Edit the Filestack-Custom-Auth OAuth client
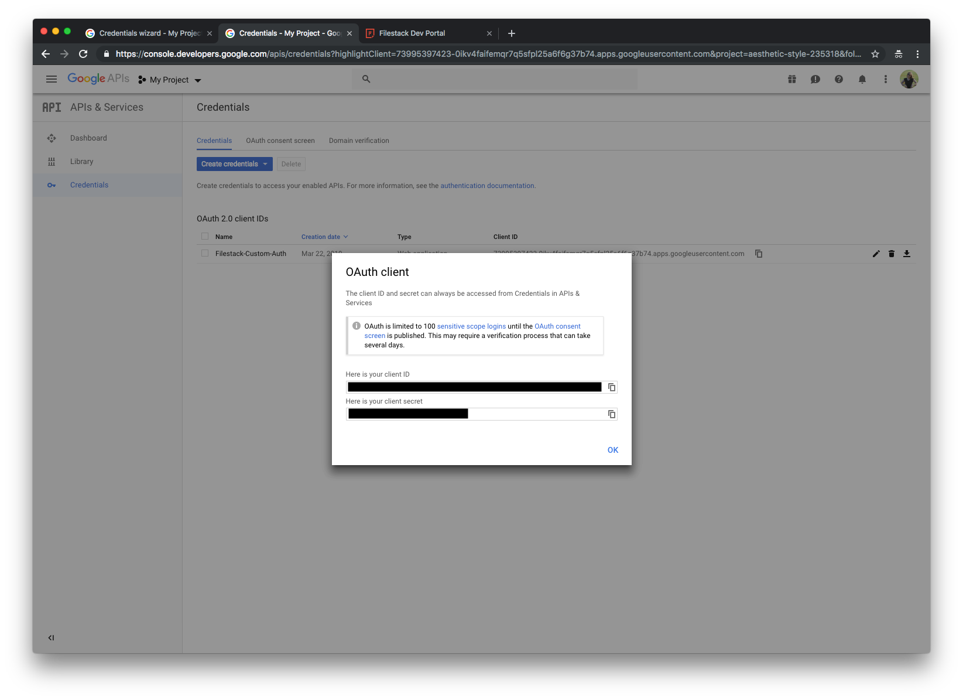 pyautogui.click(x=876, y=254)
